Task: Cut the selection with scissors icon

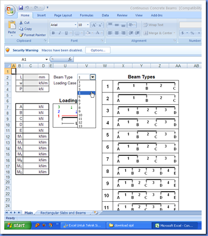Action: tap(25, 22)
